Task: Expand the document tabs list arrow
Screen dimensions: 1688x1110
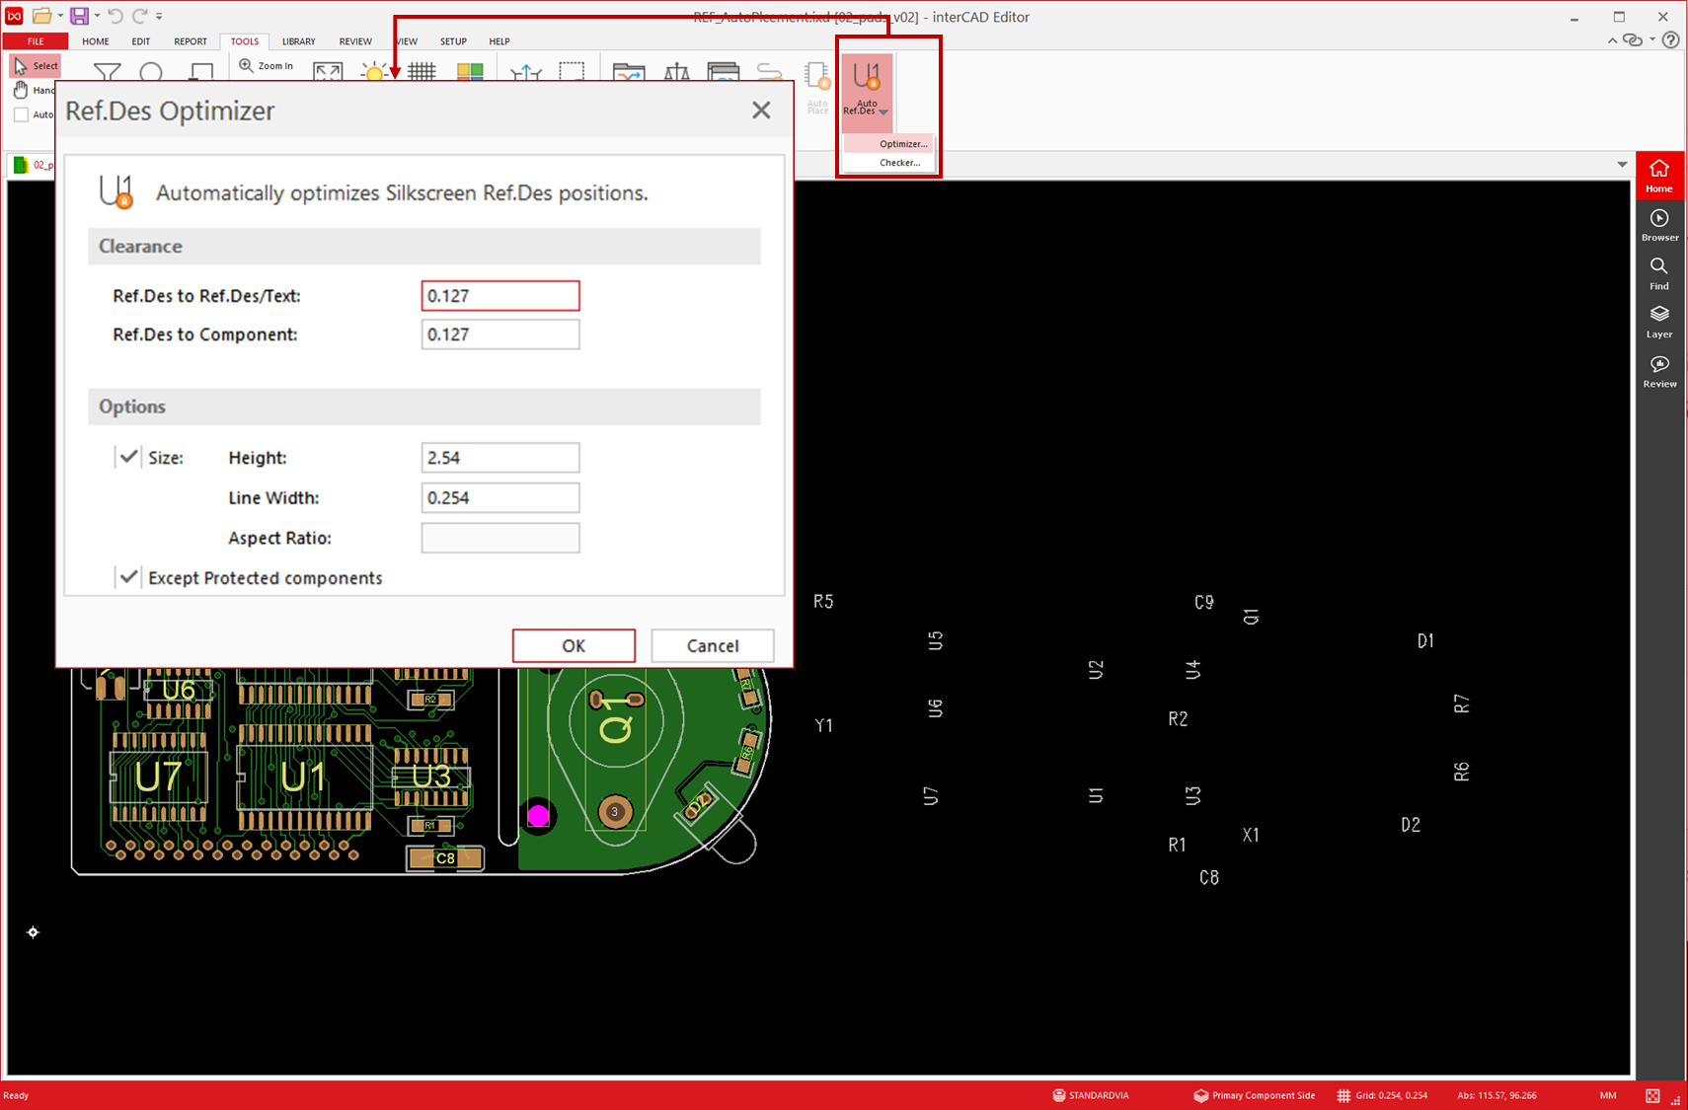Action: tap(1622, 165)
